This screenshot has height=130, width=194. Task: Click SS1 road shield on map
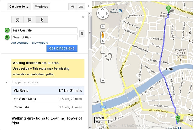pos(103,107)
